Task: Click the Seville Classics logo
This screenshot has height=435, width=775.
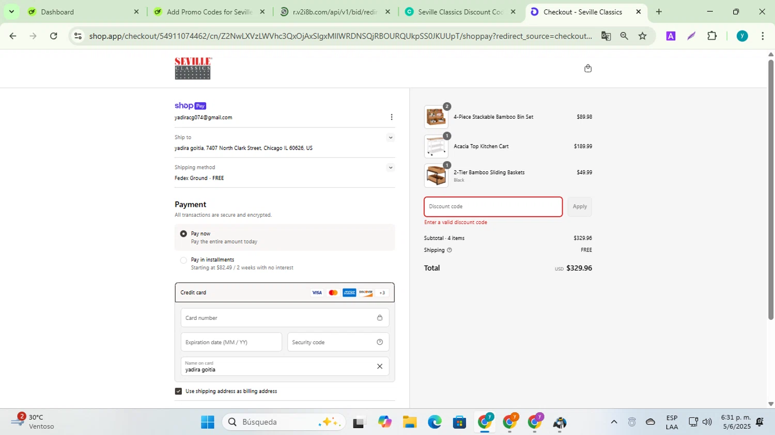Action: point(193,68)
